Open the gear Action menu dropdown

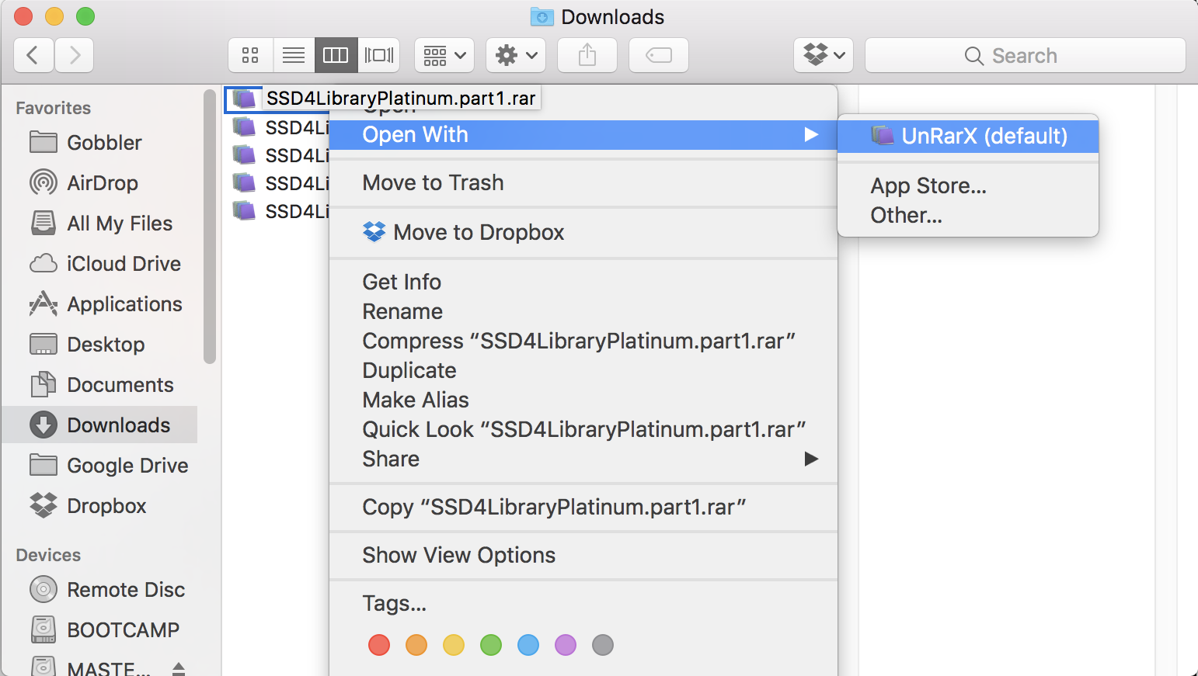pos(516,55)
